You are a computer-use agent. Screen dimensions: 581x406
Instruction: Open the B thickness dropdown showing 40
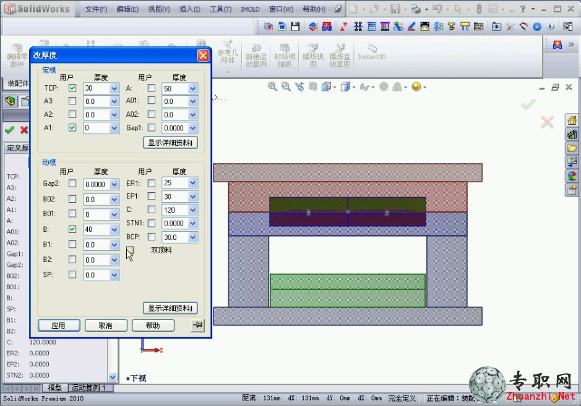[114, 229]
